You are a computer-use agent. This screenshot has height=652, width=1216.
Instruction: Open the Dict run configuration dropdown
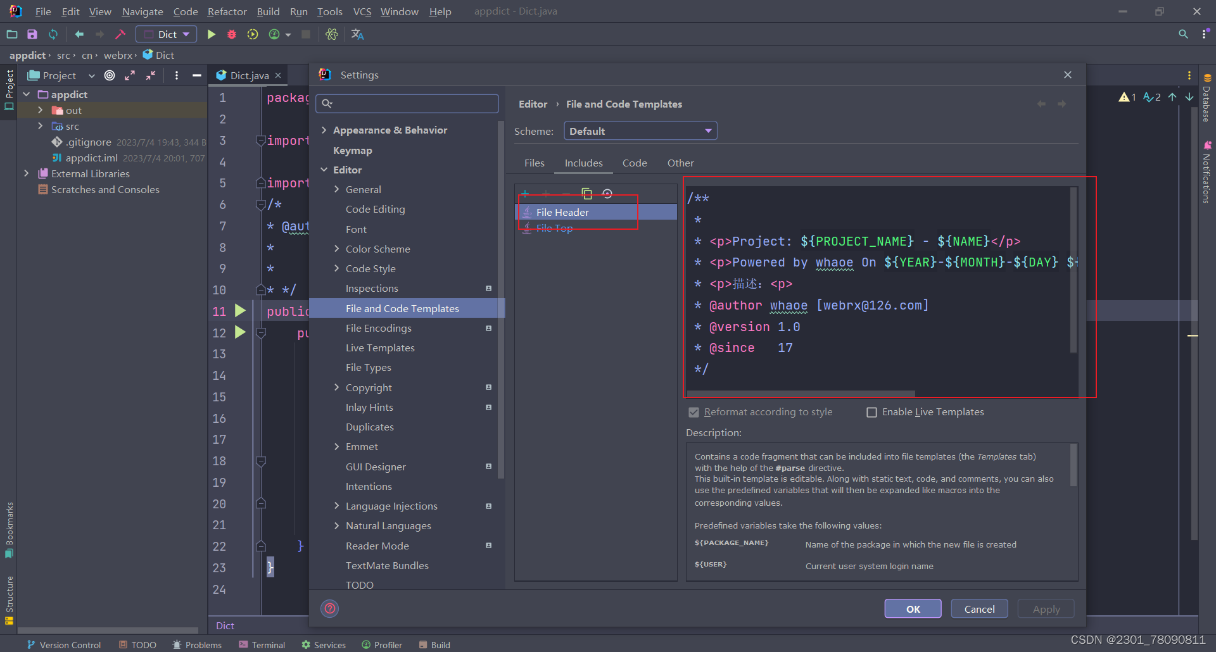point(167,34)
